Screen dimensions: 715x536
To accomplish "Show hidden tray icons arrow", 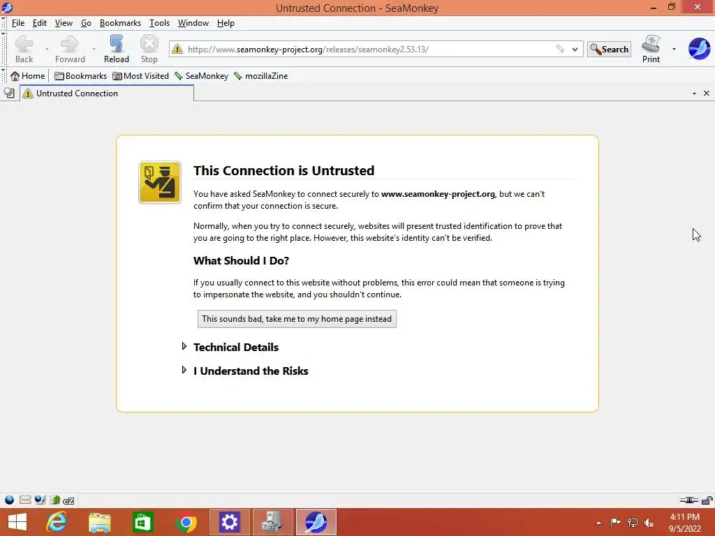I will pyautogui.click(x=598, y=523).
